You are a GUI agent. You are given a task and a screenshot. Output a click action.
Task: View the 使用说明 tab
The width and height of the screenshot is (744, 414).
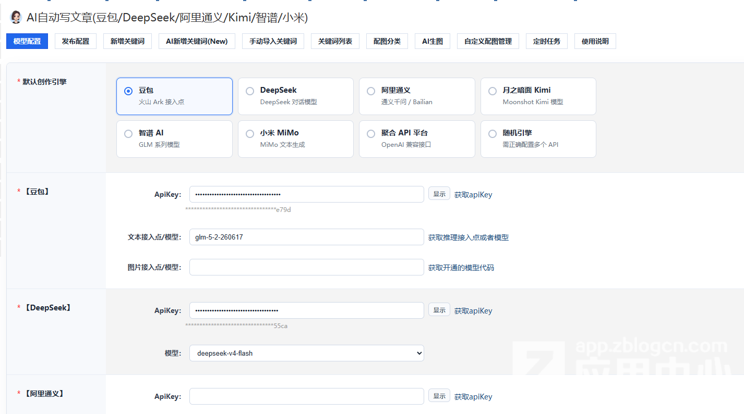tap(595, 41)
